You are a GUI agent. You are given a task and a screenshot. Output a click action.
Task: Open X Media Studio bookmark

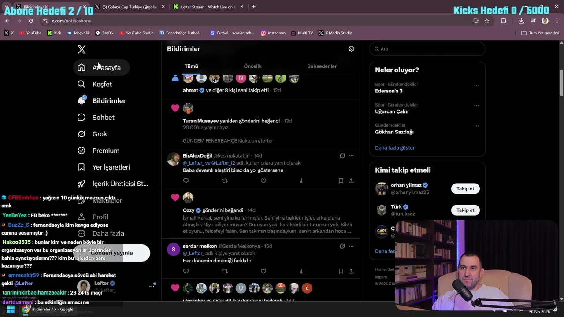coord(335,33)
